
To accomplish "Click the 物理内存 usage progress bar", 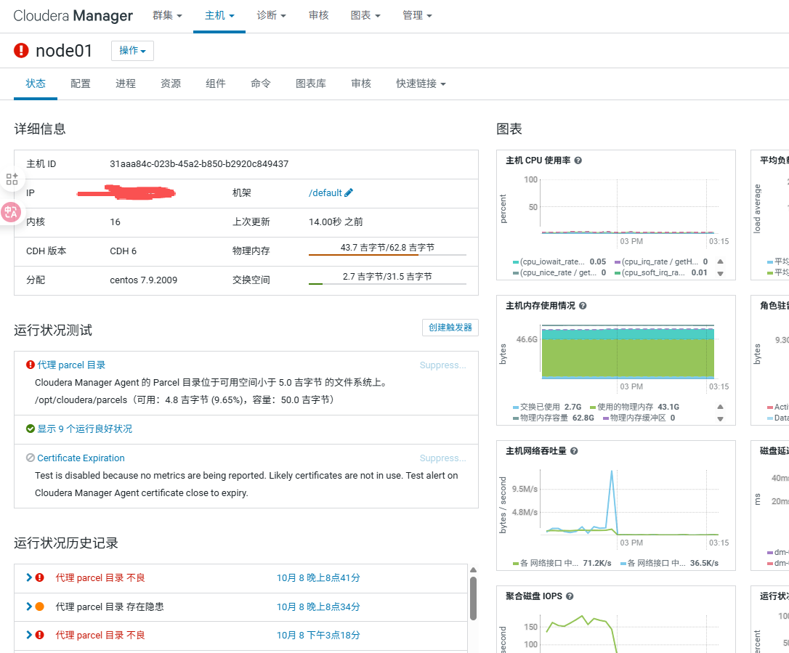I will point(387,254).
